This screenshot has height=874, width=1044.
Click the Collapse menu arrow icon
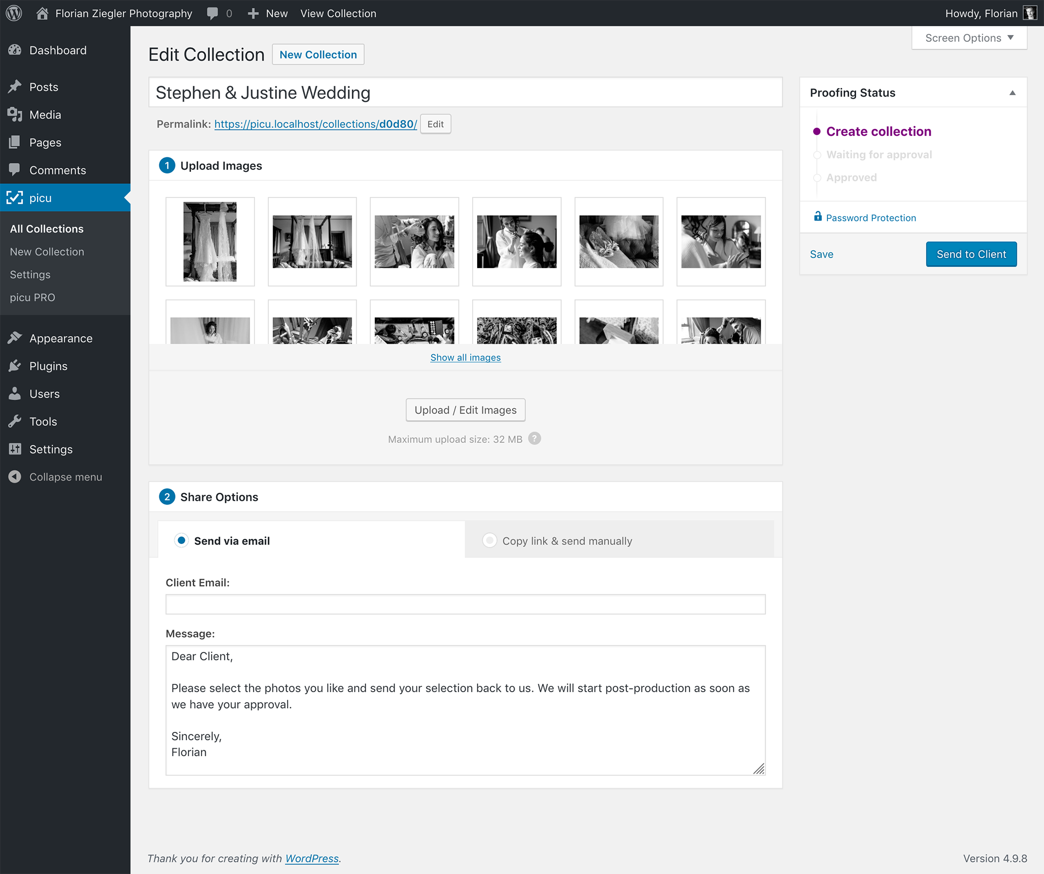click(15, 476)
